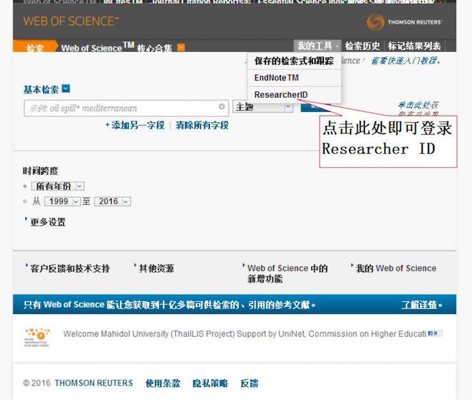This screenshot has height=400, width=472.
Task: Open the 1999 start year dropdown
Action: pyautogui.click(x=63, y=201)
